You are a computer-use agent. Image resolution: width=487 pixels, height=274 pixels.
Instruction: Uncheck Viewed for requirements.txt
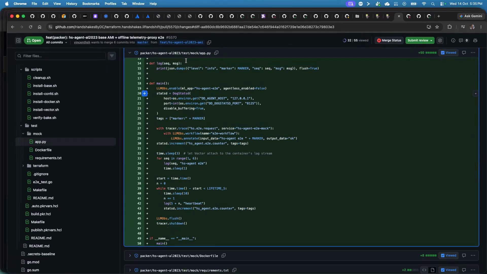point(448,270)
